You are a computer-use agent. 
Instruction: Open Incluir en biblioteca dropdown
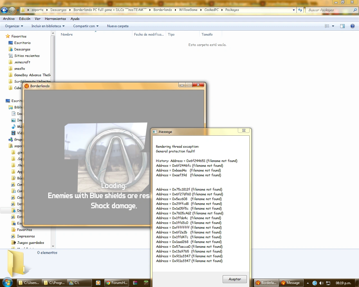pyautogui.click(x=48, y=26)
